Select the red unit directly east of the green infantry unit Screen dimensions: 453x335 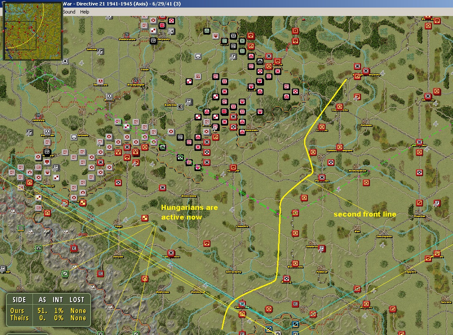click(74, 248)
